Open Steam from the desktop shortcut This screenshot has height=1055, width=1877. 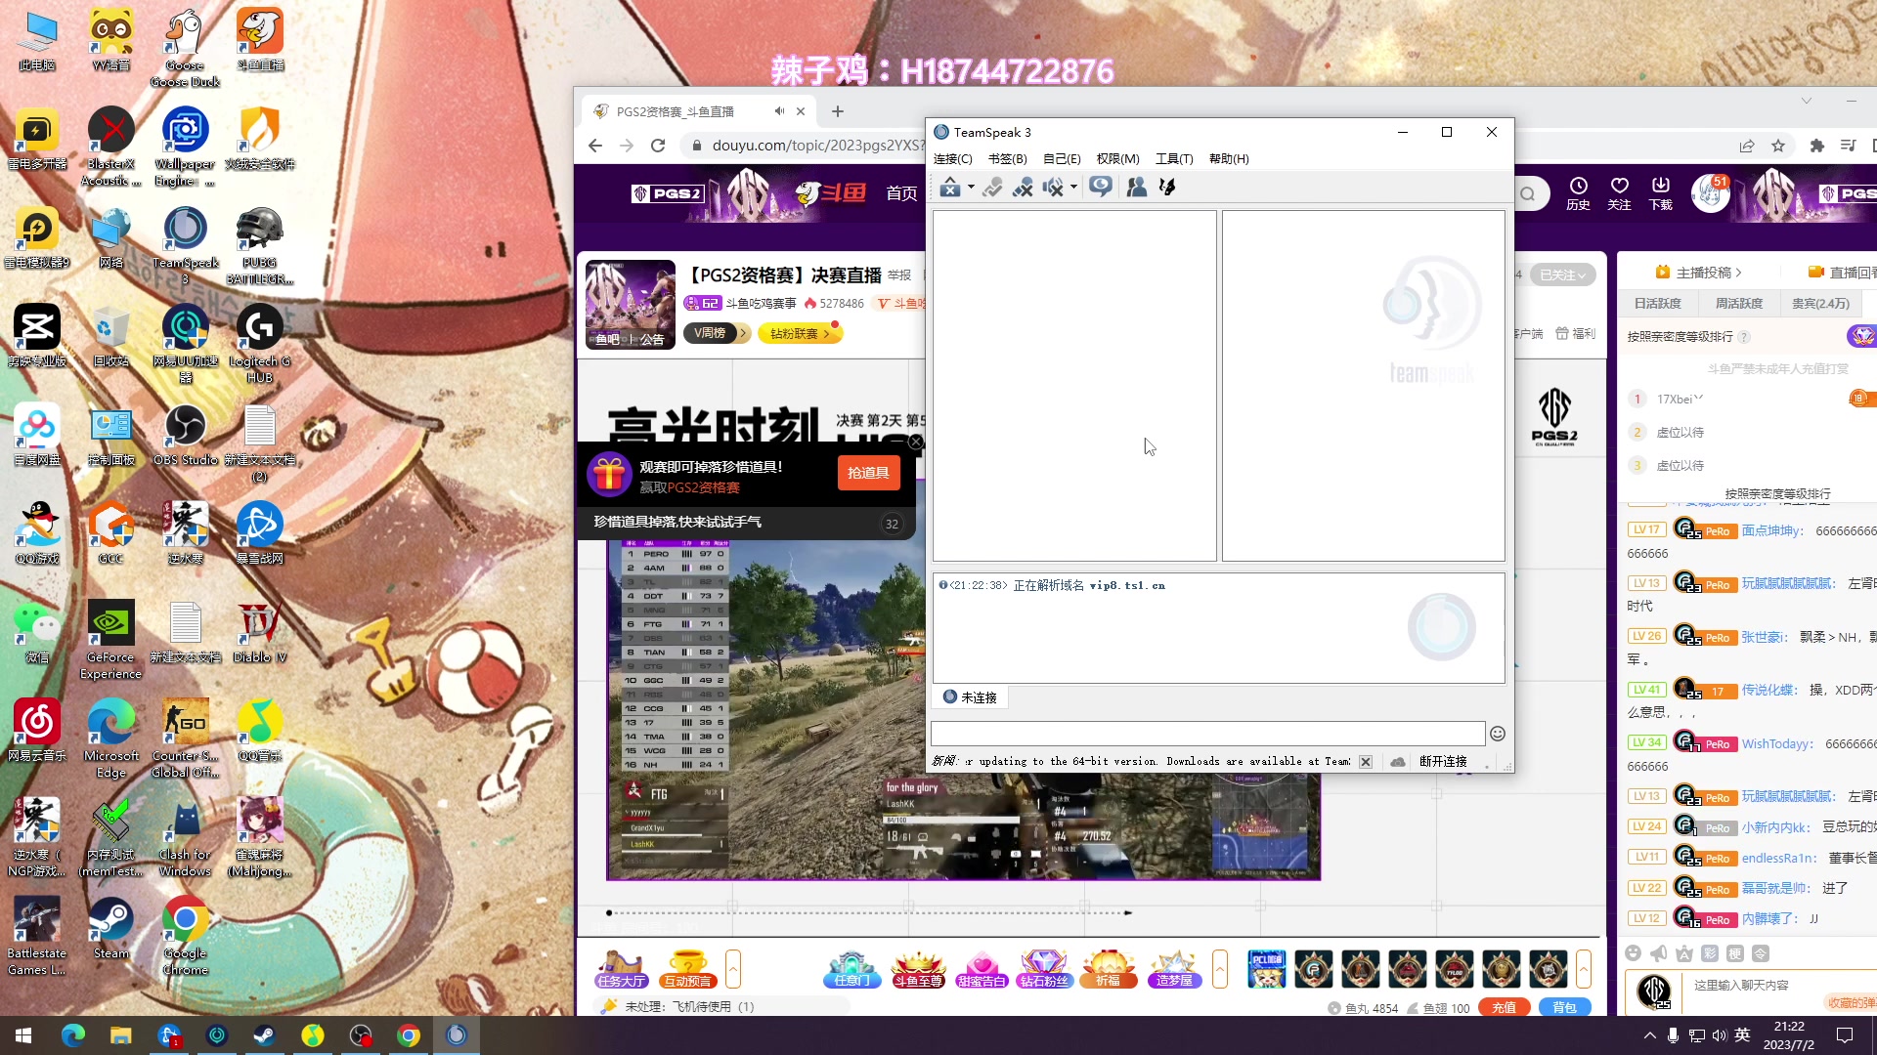click(x=110, y=929)
